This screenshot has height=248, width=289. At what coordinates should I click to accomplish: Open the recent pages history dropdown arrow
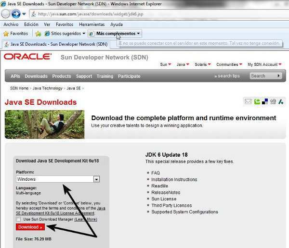click(24, 14)
